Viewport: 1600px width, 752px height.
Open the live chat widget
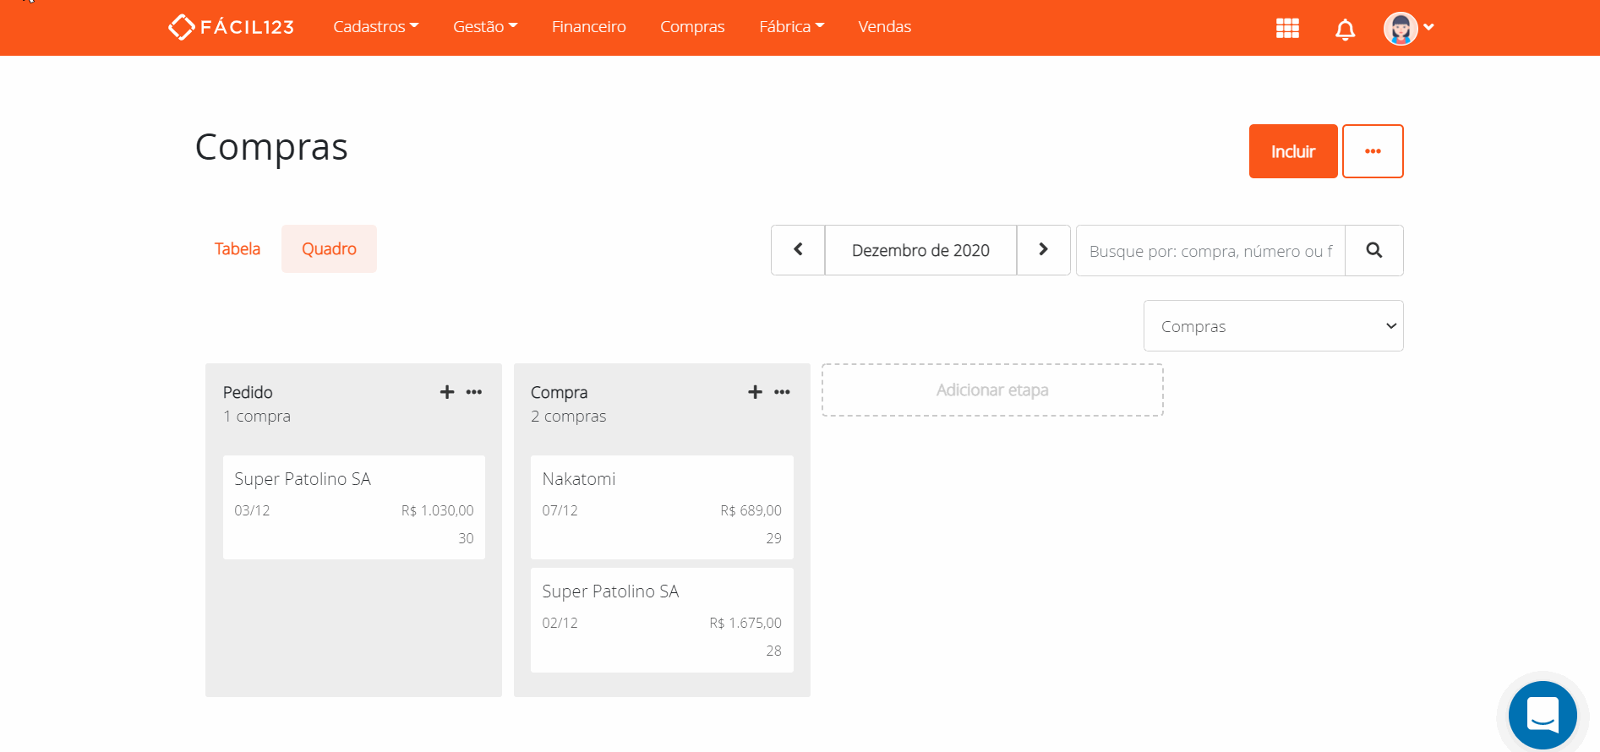[1543, 714]
